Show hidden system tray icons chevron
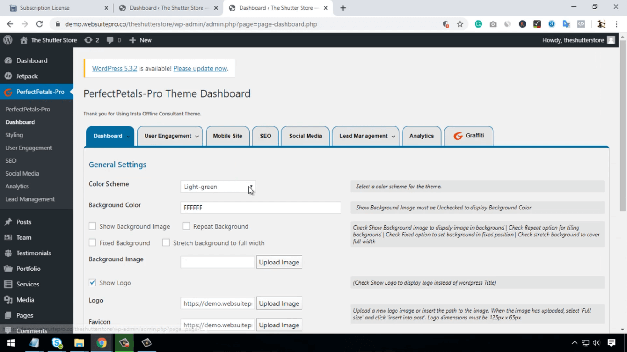This screenshot has width=627, height=352. click(x=575, y=342)
